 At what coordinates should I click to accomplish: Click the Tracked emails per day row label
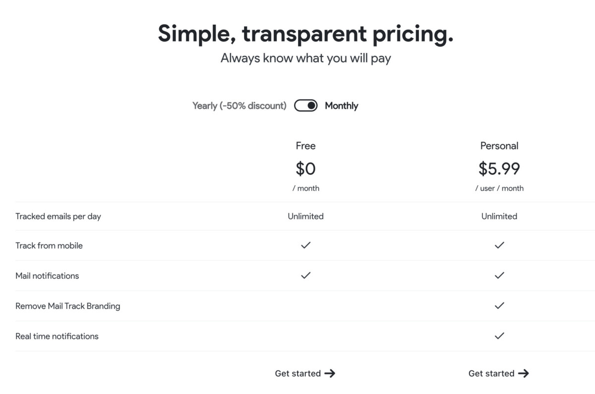point(58,216)
